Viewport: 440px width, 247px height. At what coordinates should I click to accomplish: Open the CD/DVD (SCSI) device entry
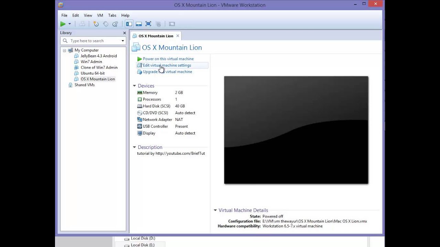[155, 113]
